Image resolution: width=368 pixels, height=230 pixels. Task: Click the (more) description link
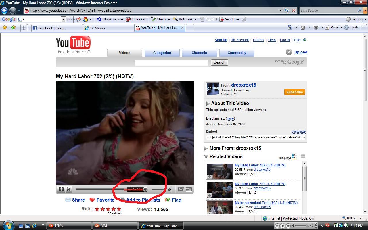(230, 118)
